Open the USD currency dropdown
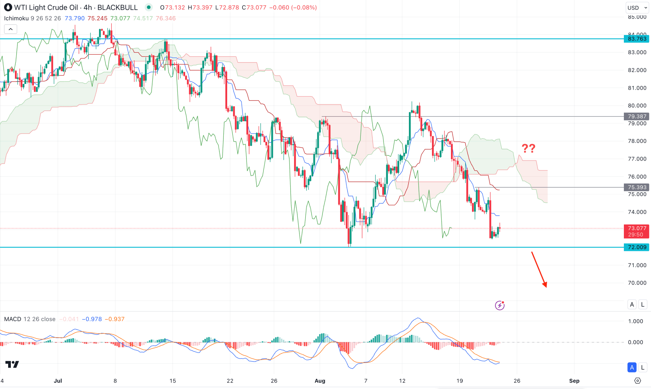The width and height of the screenshot is (651, 389). (x=637, y=7)
